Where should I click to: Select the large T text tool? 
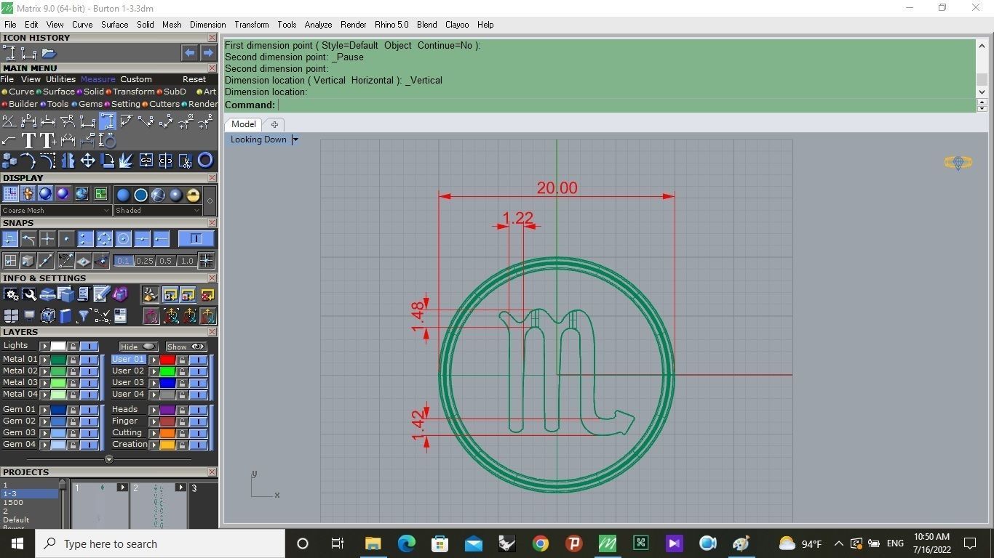(29, 140)
